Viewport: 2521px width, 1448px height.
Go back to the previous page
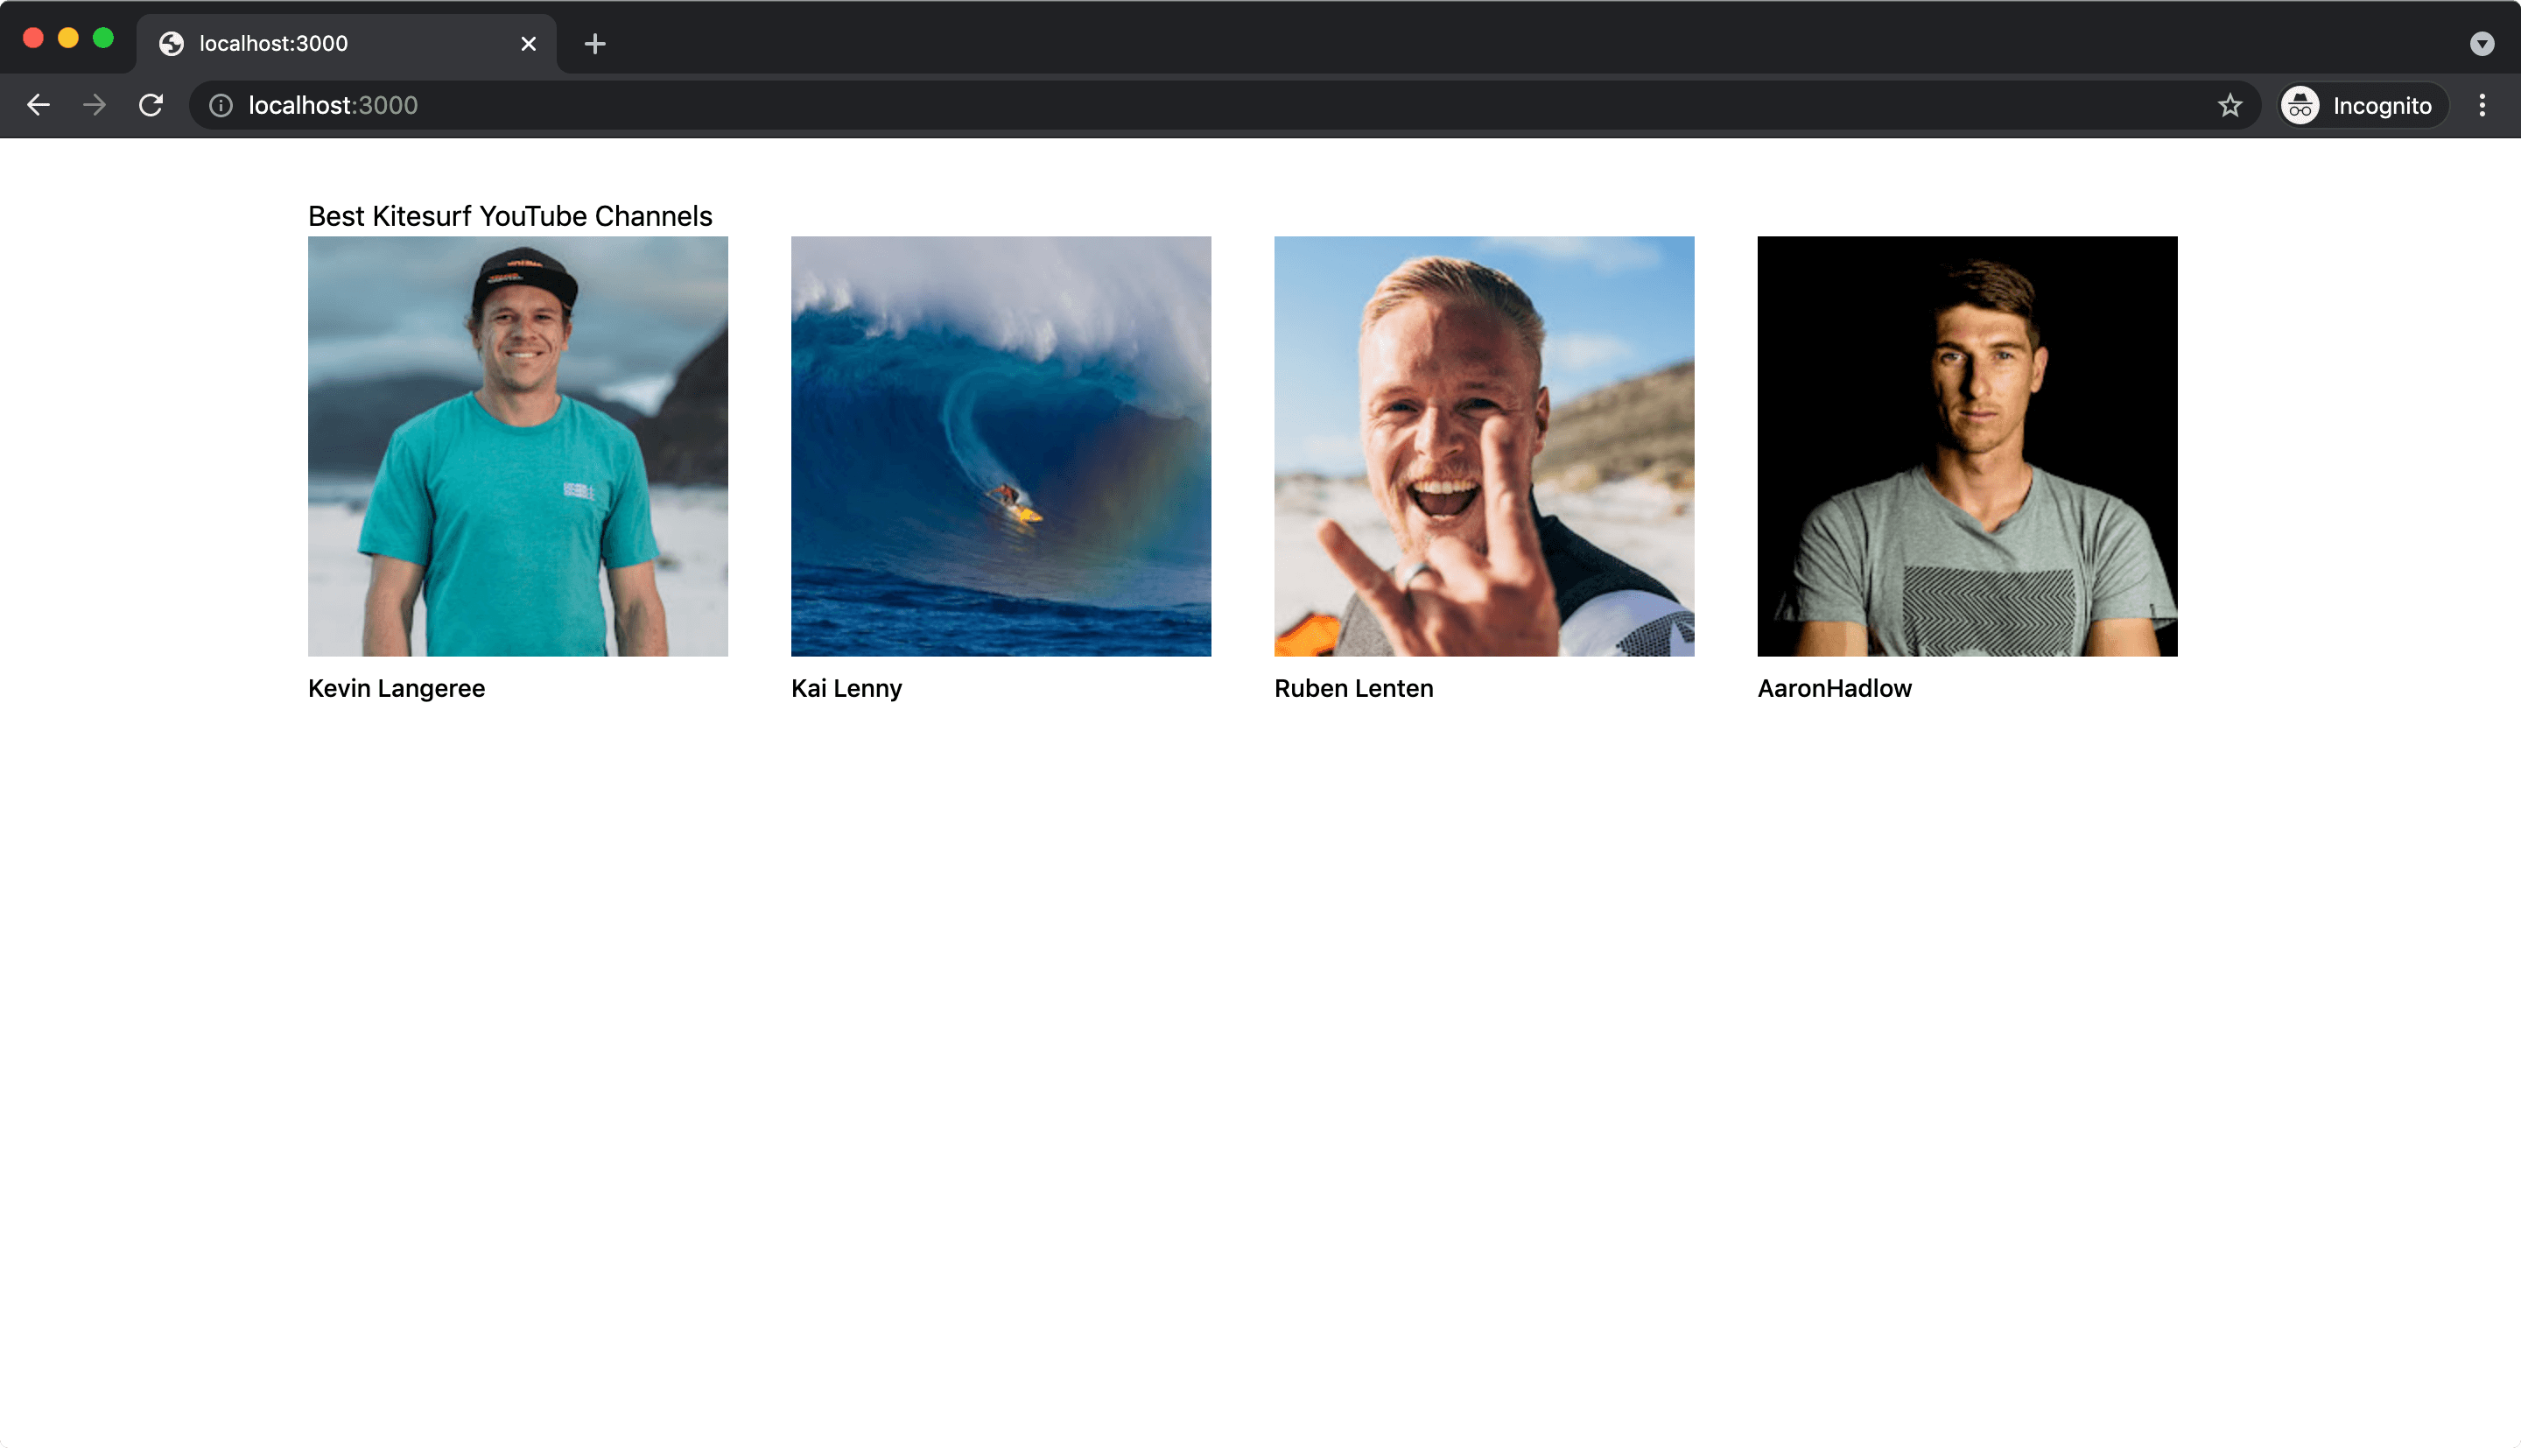coord(38,105)
